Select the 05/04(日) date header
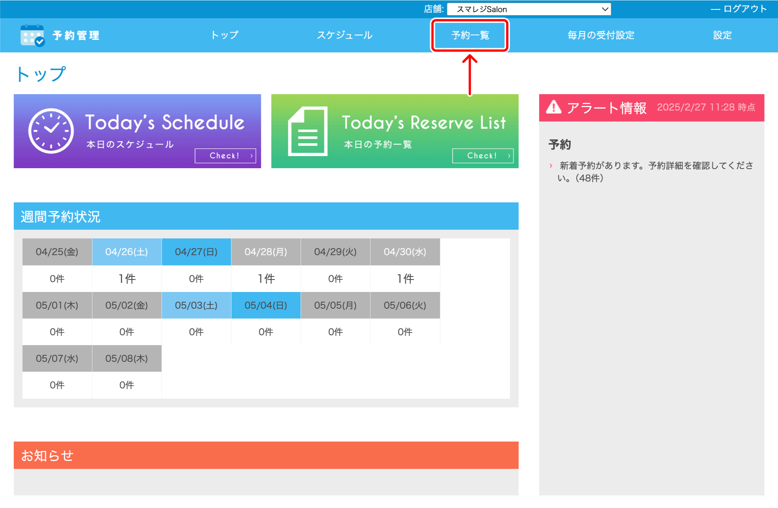 click(x=266, y=305)
